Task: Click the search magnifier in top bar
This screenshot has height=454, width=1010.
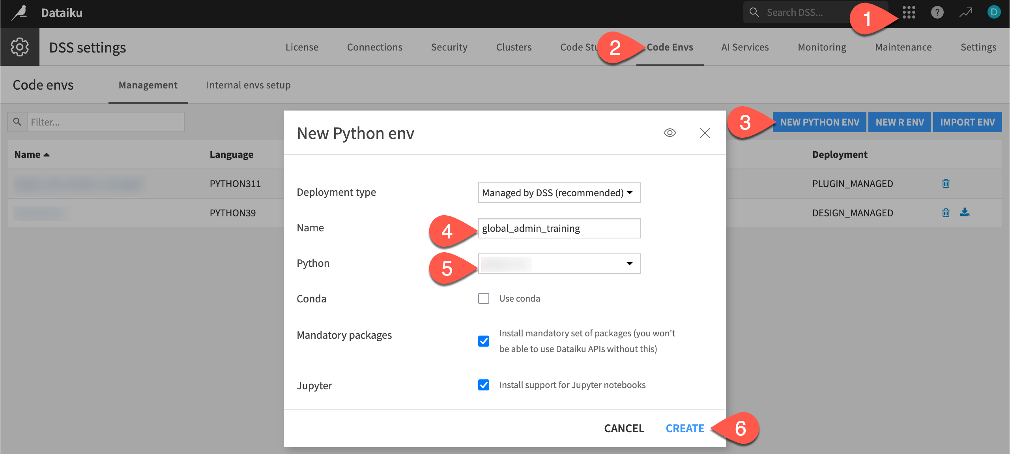Action: [754, 12]
